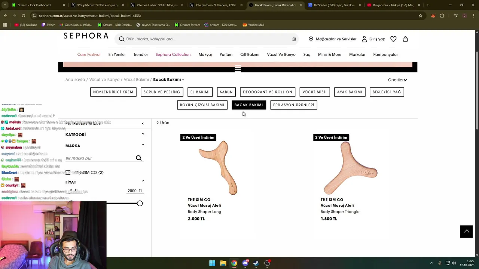Select the AYAK BAKIMI category button
The image size is (479, 269).
pyautogui.click(x=350, y=92)
